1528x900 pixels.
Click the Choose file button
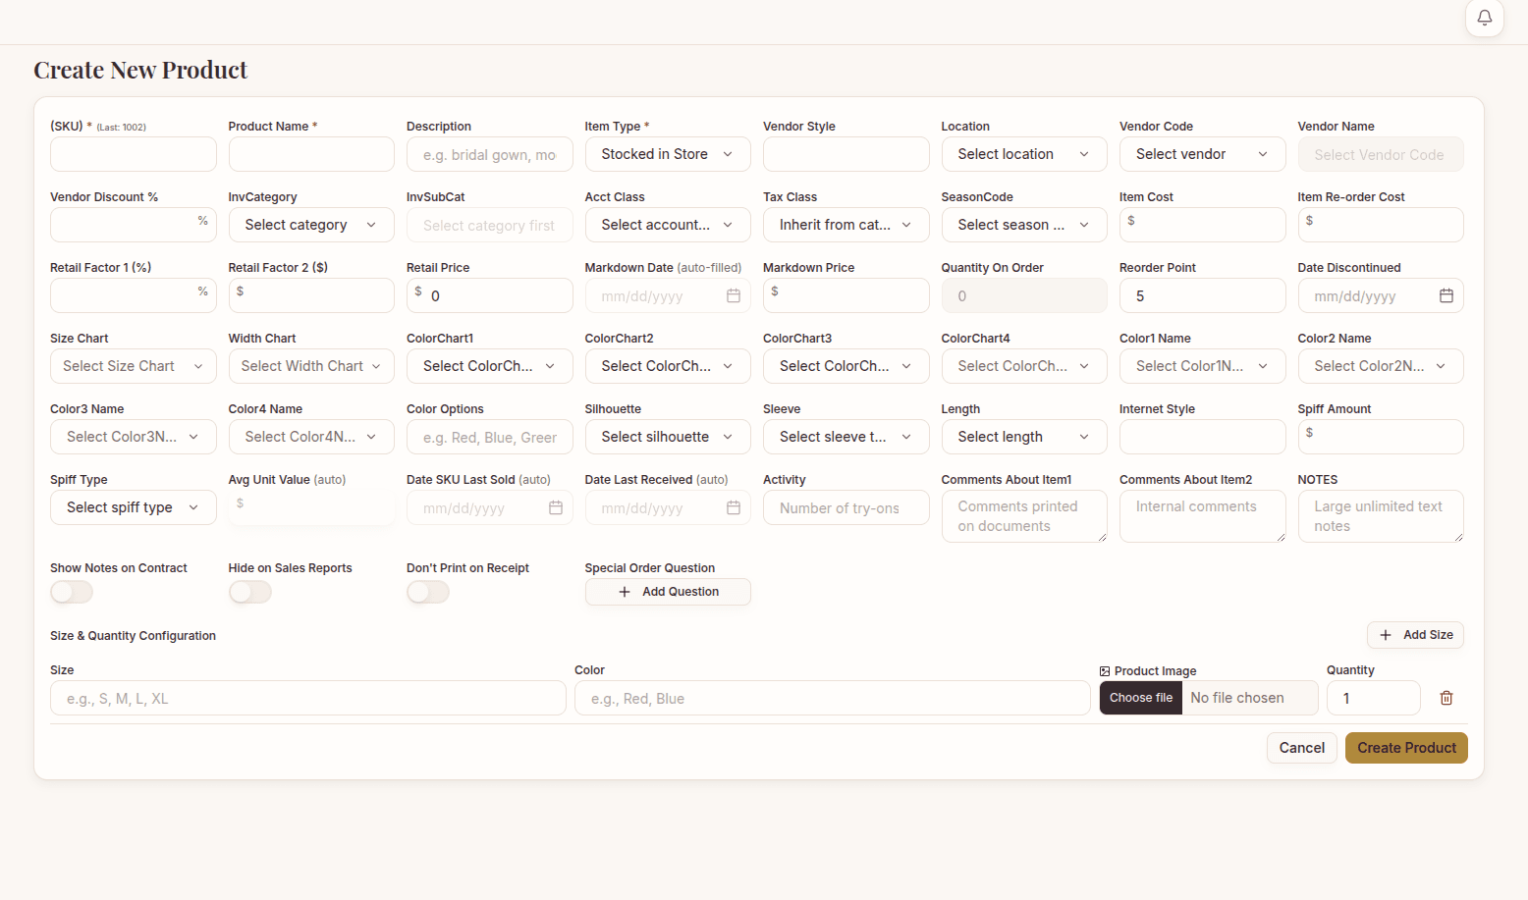point(1141,698)
